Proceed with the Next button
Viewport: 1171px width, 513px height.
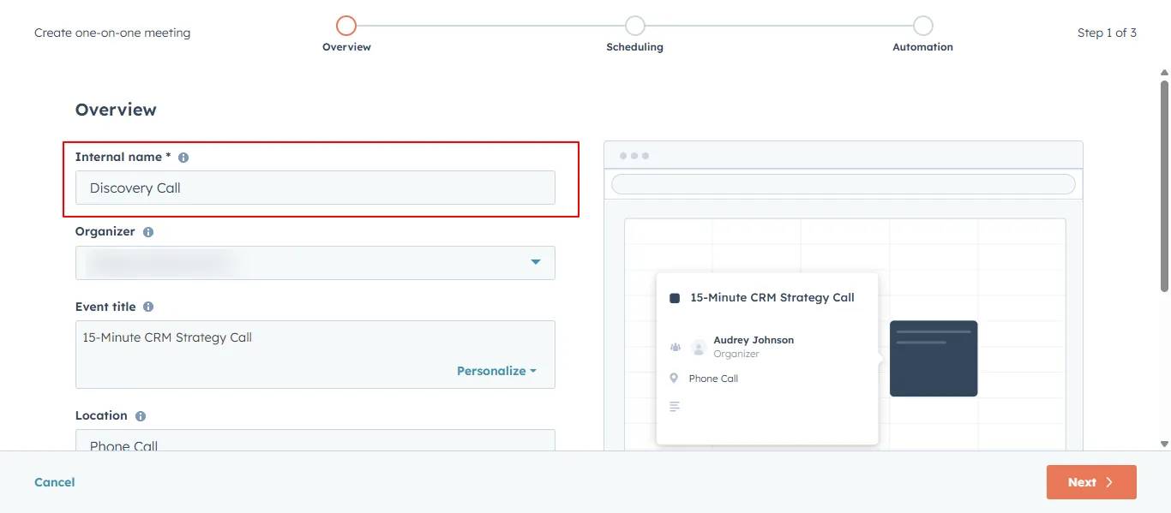pos(1091,482)
